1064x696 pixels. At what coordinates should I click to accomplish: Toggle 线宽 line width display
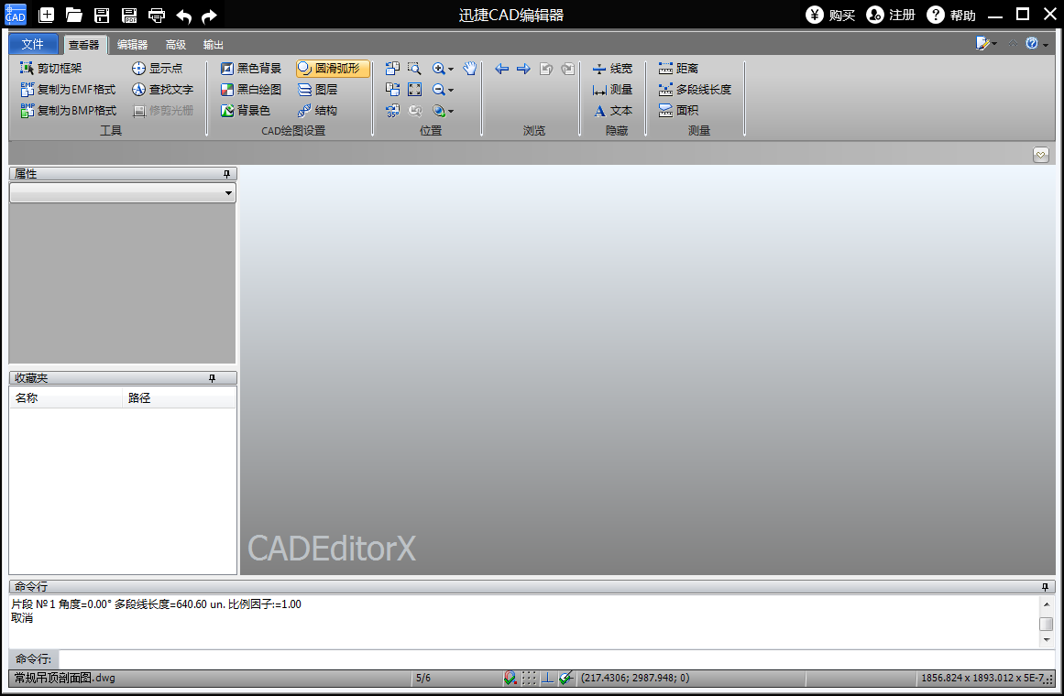[613, 69]
